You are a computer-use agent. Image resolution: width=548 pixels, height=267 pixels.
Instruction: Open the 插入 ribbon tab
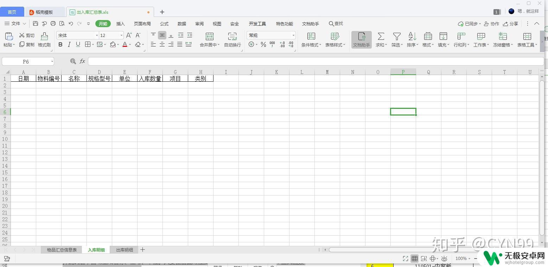coord(121,24)
